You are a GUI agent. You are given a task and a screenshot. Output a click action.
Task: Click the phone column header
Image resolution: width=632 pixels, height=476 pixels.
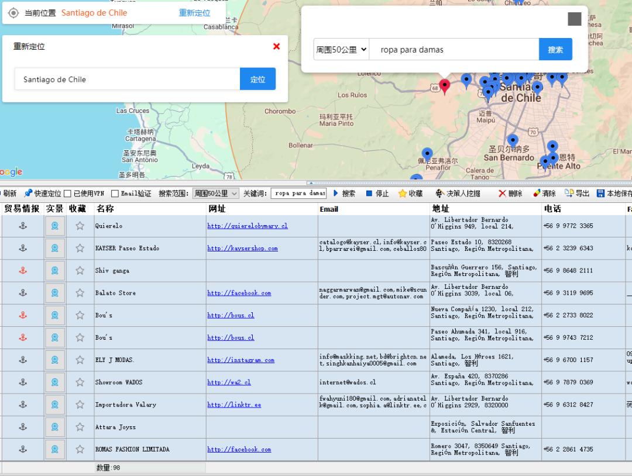coord(583,209)
